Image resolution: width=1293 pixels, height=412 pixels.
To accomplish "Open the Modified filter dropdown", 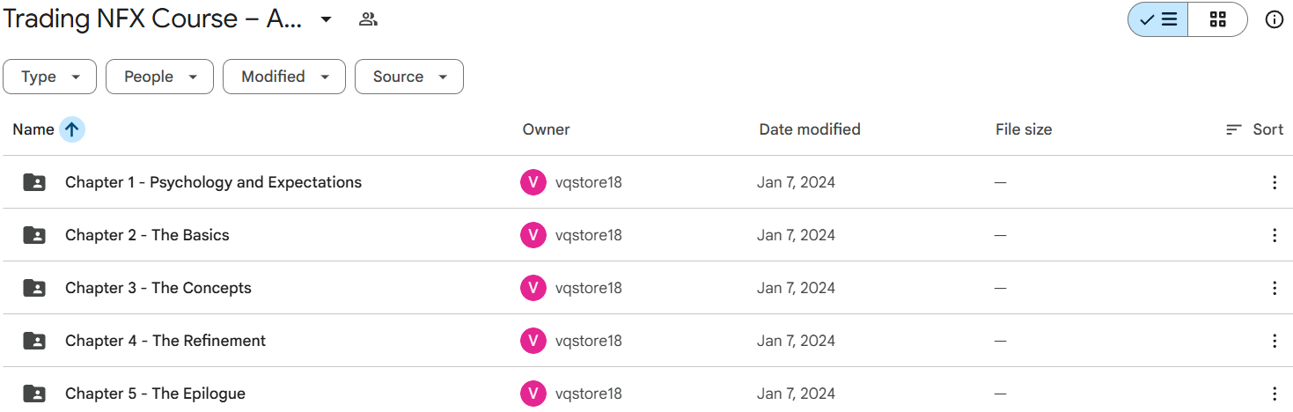I will pyautogui.click(x=284, y=77).
